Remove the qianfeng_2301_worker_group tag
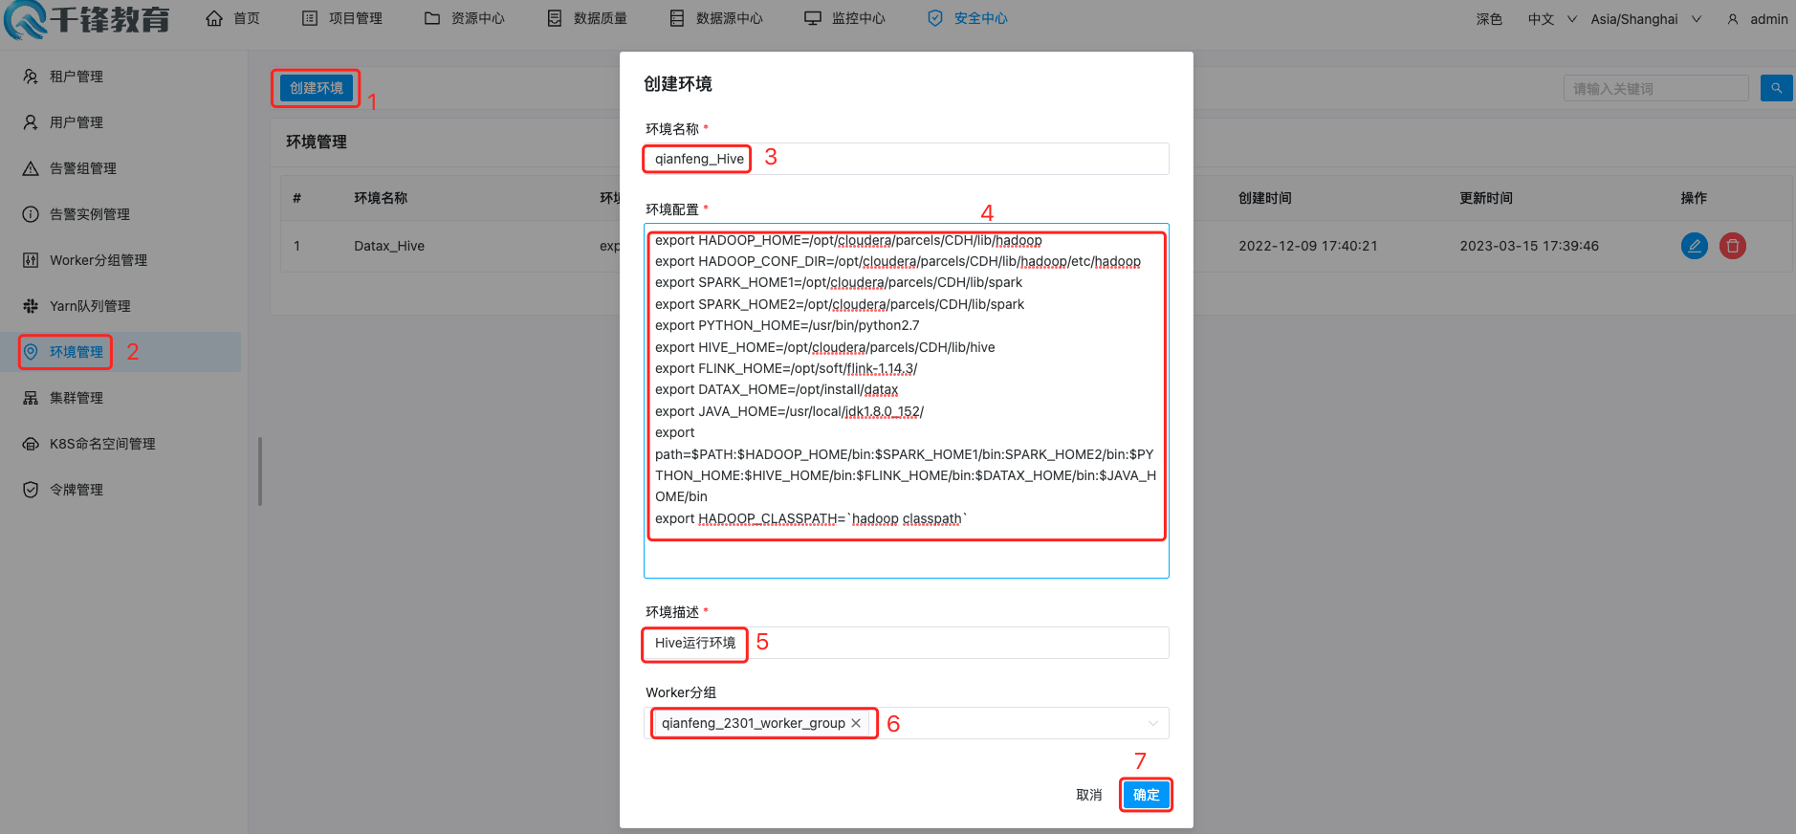 tap(856, 723)
